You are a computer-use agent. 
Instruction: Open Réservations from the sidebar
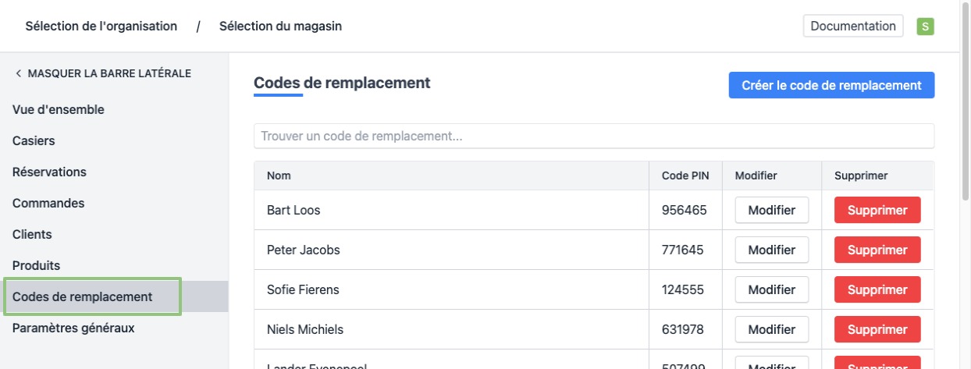(x=50, y=172)
